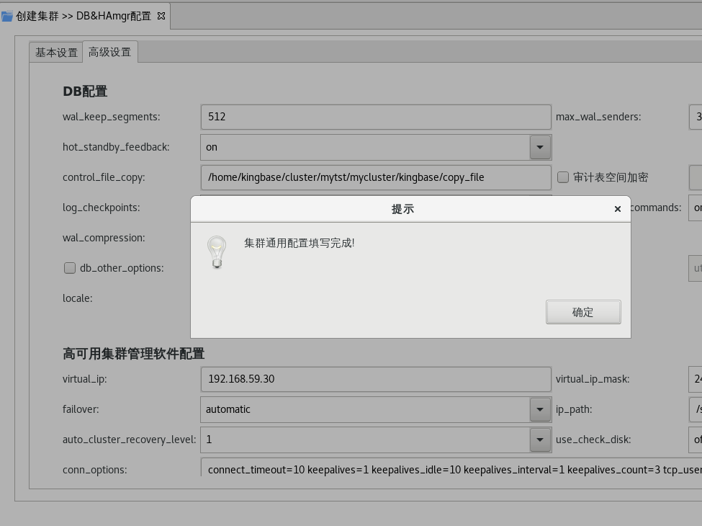Enable the 审计表空间加密 checkbox
Screen dimensions: 702x526
(x=563, y=177)
